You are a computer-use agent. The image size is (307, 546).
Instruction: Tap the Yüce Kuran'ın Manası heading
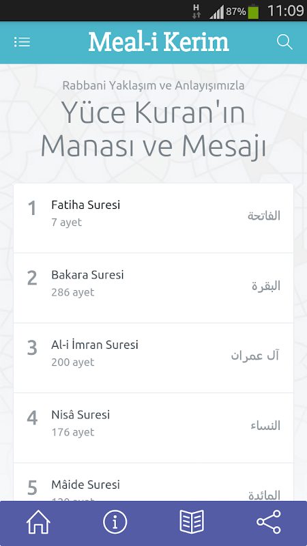(153, 130)
